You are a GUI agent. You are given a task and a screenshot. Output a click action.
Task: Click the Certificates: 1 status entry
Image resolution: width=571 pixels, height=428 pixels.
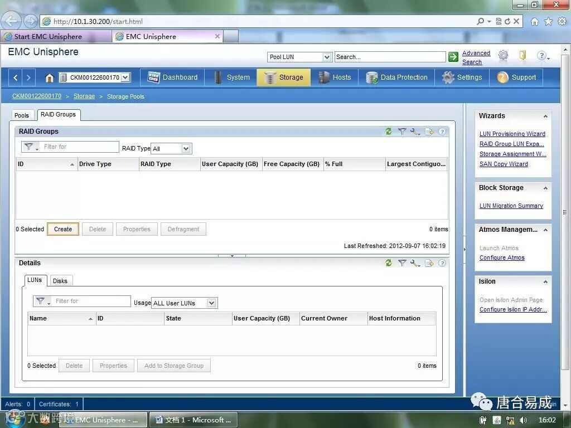tap(59, 404)
